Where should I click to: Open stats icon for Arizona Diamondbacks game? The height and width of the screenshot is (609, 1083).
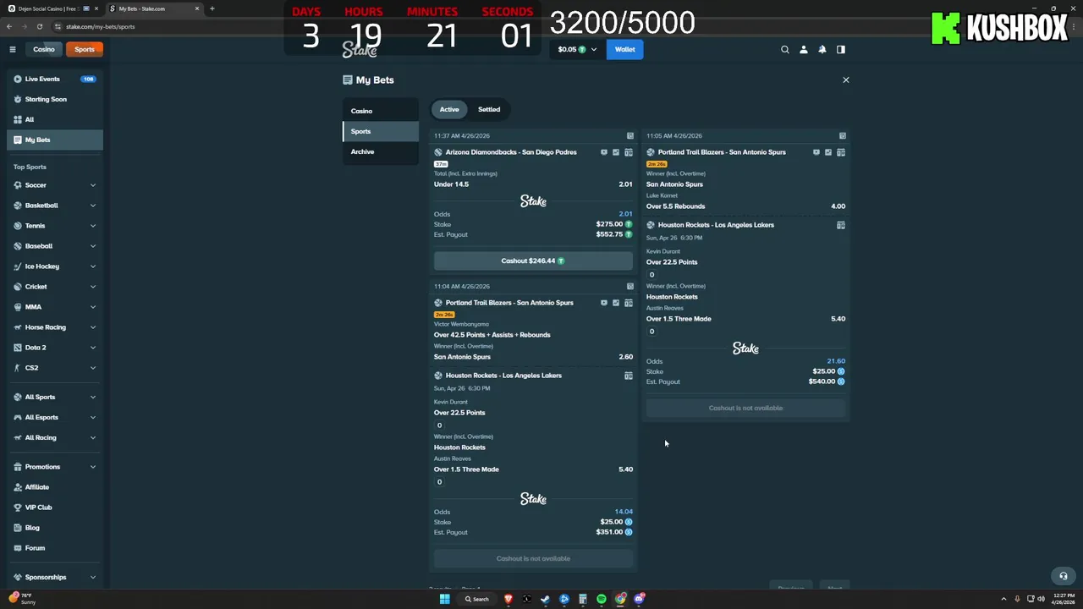tap(616, 152)
